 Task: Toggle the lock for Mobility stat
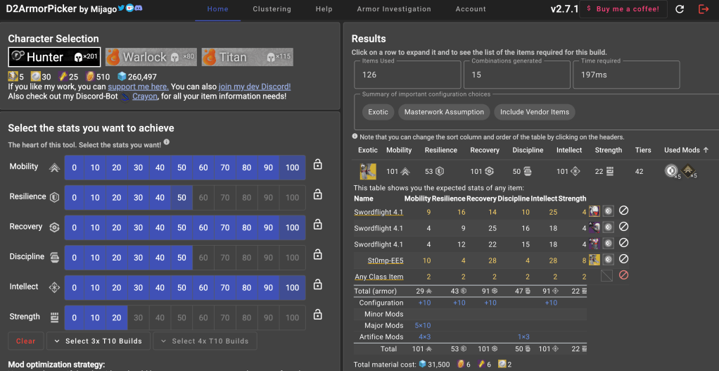(318, 165)
